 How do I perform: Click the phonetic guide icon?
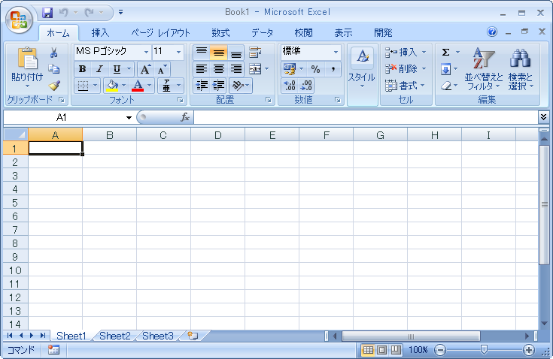coord(166,86)
